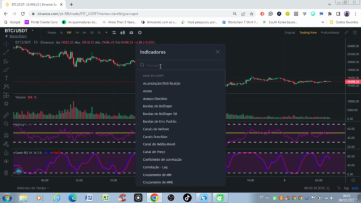Select Canal de Média Móvel indicator
This screenshot has height=203, width=361.
pyautogui.click(x=159, y=144)
